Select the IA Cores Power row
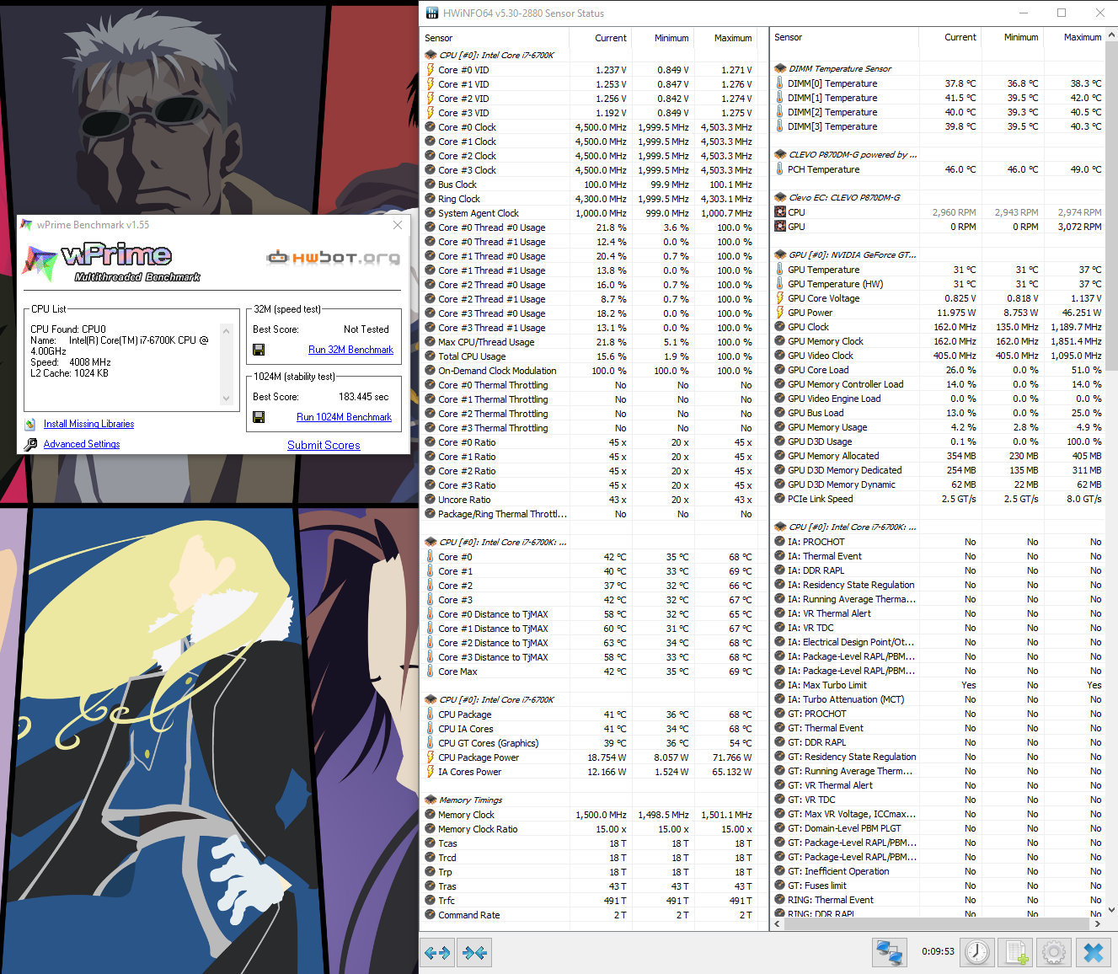Viewport: 1118px width, 974px height. click(x=589, y=772)
